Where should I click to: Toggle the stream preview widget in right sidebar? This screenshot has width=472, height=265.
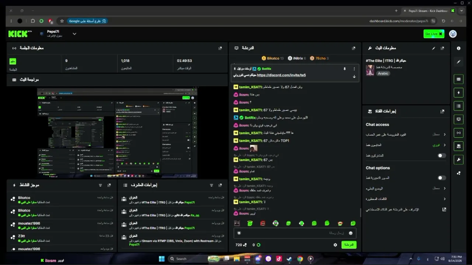458,79
